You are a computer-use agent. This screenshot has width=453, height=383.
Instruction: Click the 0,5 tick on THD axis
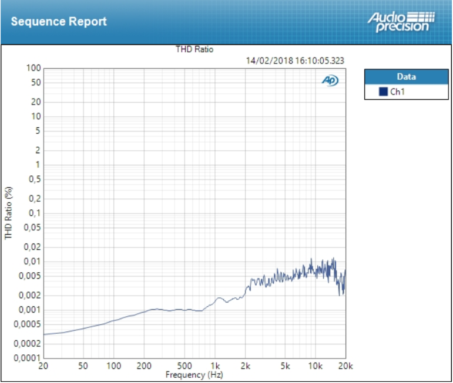tap(34, 179)
